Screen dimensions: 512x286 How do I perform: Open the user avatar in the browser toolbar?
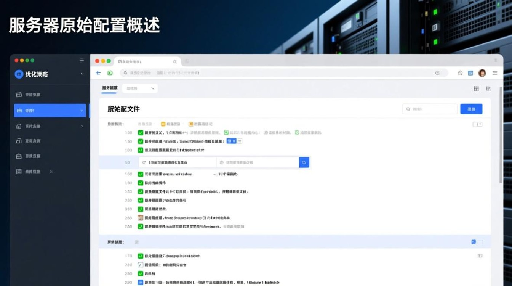482,73
